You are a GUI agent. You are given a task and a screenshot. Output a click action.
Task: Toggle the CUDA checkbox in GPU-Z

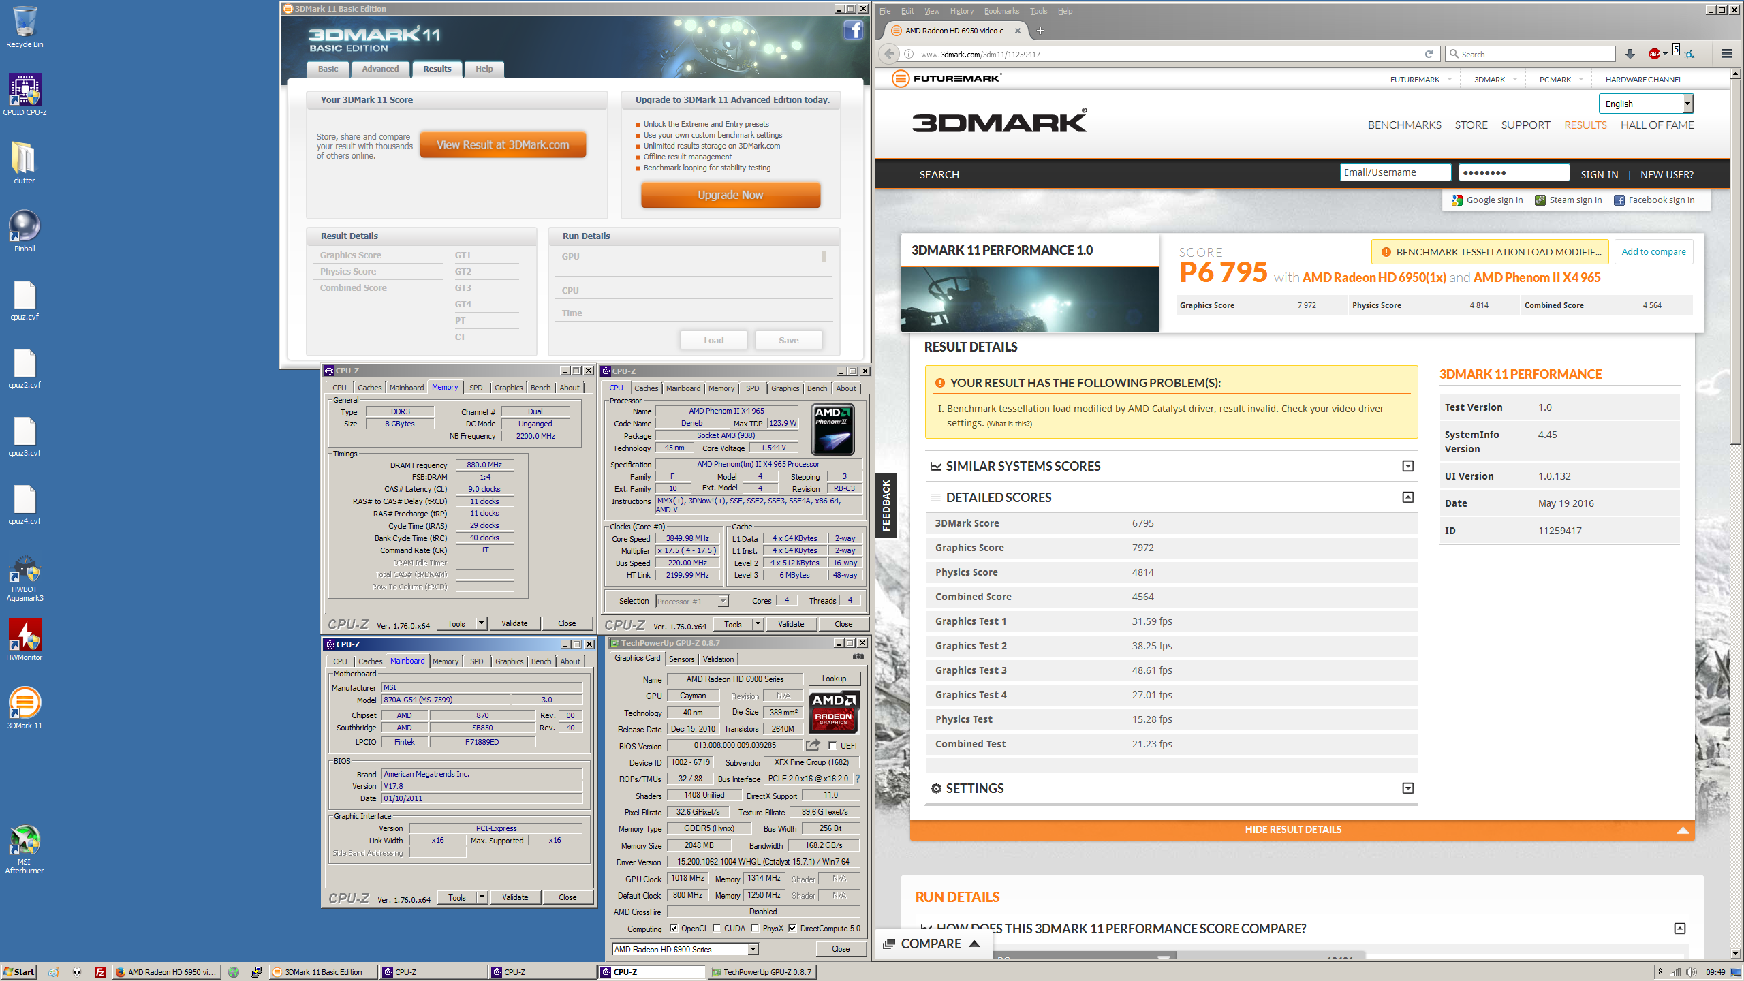(717, 928)
